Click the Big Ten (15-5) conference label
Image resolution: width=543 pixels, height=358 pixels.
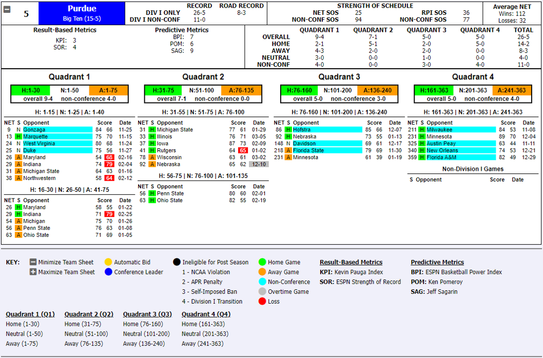82,18
